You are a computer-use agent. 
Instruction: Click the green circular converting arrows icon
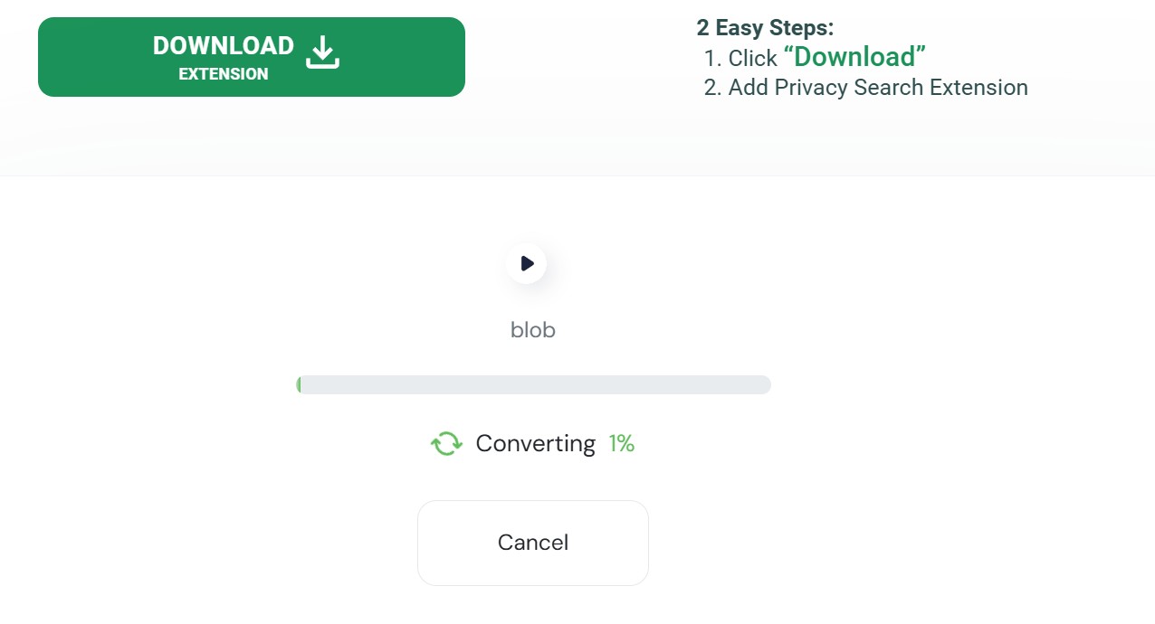coord(446,443)
